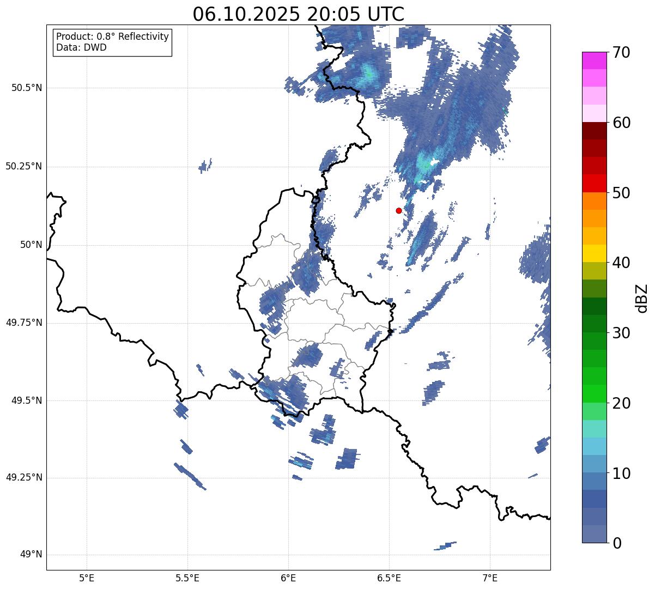The height and width of the screenshot is (589, 655).
Task: Click the 50°N latitude label
Action: click(31, 245)
